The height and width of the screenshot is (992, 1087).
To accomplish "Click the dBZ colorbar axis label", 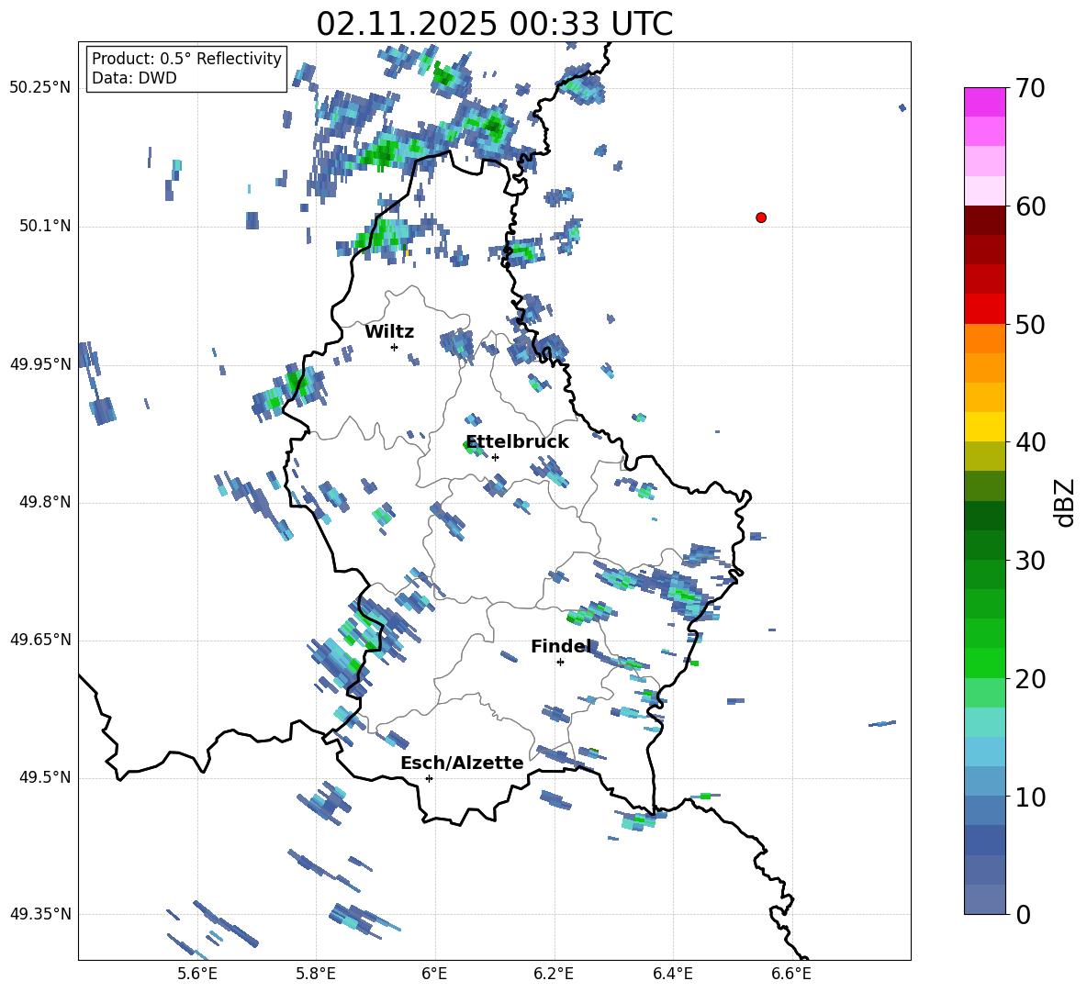I will click(x=1065, y=502).
